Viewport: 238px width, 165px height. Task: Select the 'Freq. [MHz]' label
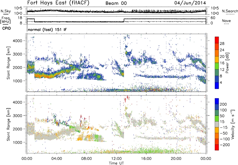[6, 20]
